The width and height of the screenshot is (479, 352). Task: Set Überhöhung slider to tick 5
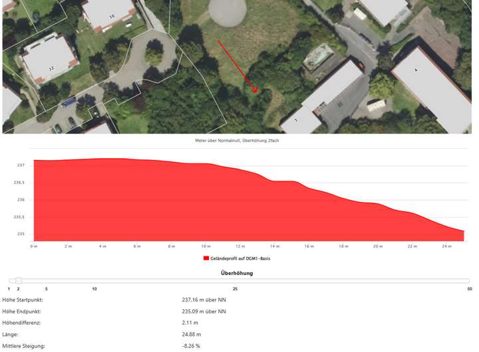pos(47,281)
